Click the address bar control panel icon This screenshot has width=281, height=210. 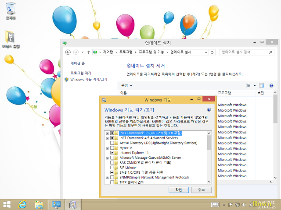coord(95,52)
